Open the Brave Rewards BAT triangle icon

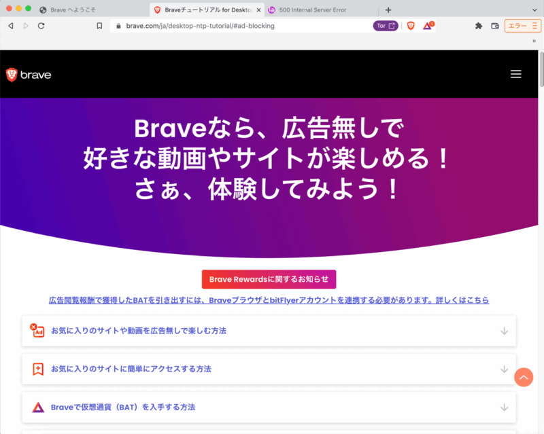coord(428,26)
